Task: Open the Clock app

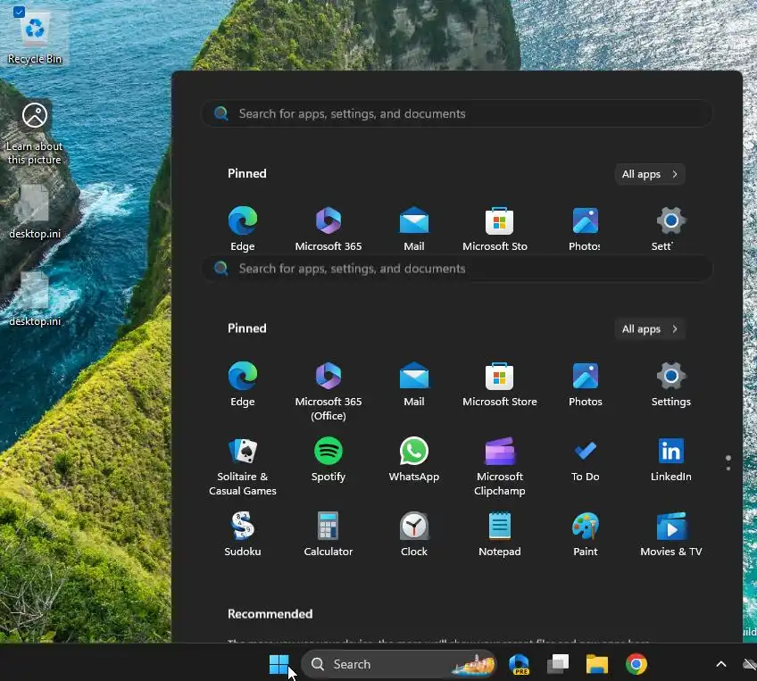Action: (413, 534)
